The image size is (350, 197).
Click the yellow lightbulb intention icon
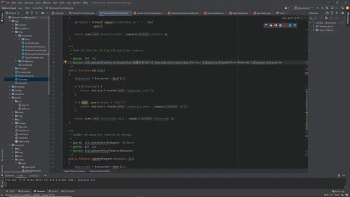[x=66, y=62]
